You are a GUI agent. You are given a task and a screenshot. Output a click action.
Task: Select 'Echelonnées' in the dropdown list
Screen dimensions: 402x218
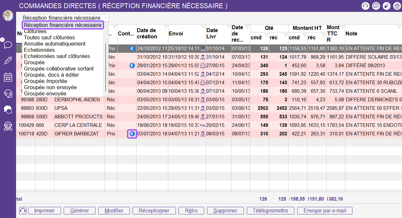pos(39,50)
